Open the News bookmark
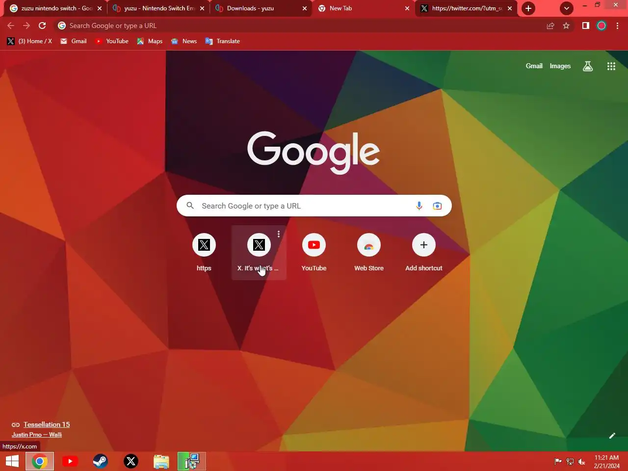This screenshot has width=628, height=471. click(x=183, y=41)
